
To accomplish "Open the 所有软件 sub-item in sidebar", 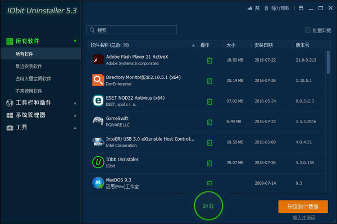I will click(x=40, y=54).
